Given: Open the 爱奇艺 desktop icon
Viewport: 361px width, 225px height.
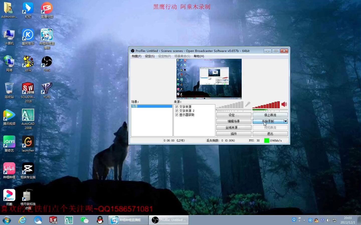Looking at the screenshot, I should pos(9,144).
